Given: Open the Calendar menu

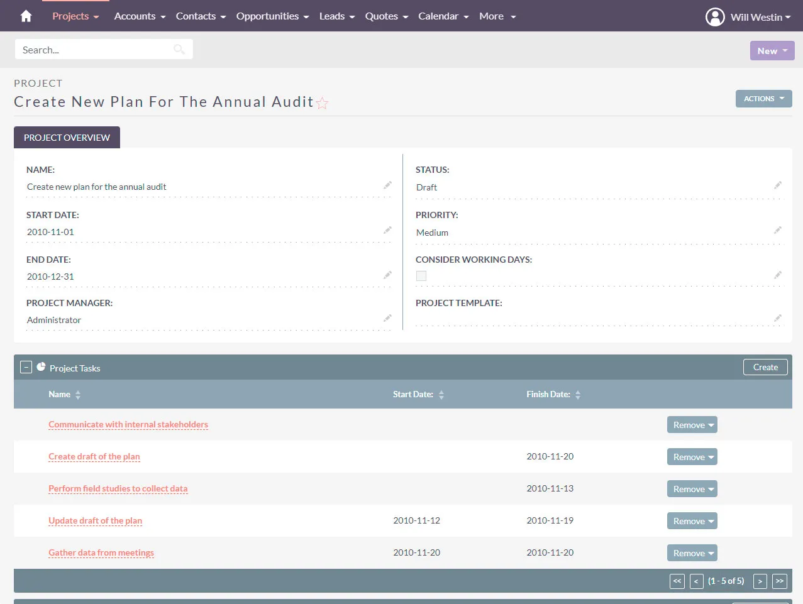Looking at the screenshot, I should pyautogui.click(x=443, y=16).
